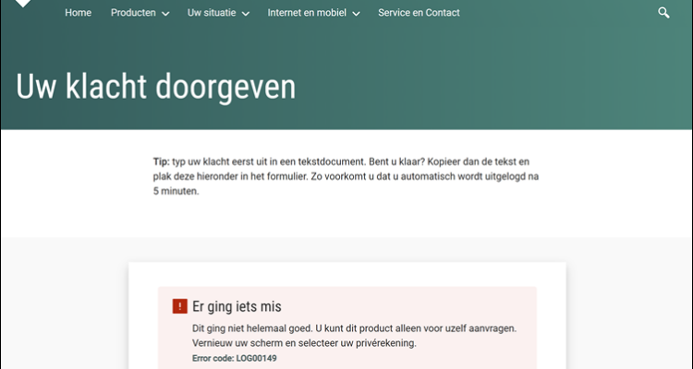
Task: Select the Uw situatie menu label
Action: coord(212,13)
